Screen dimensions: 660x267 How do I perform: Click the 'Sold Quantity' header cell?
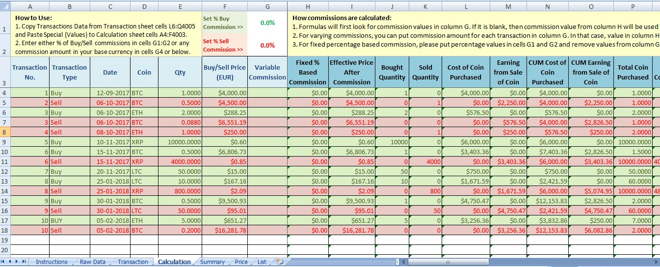(x=425, y=72)
